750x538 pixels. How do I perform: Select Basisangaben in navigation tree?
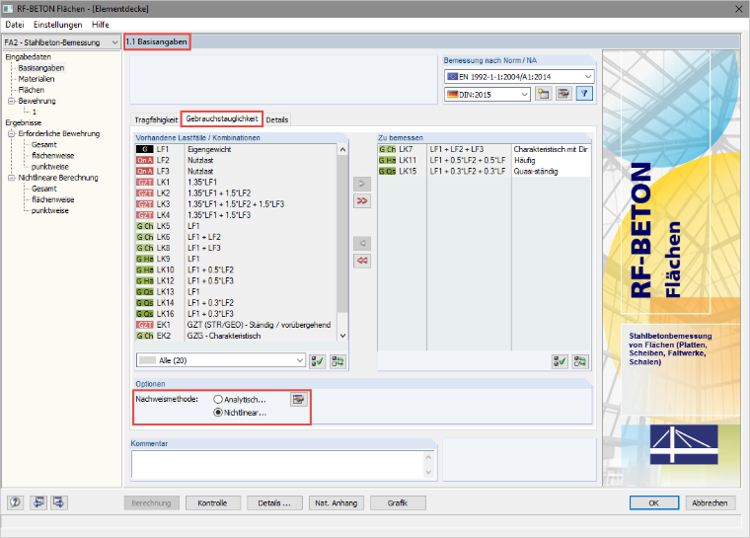(x=41, y=68)
